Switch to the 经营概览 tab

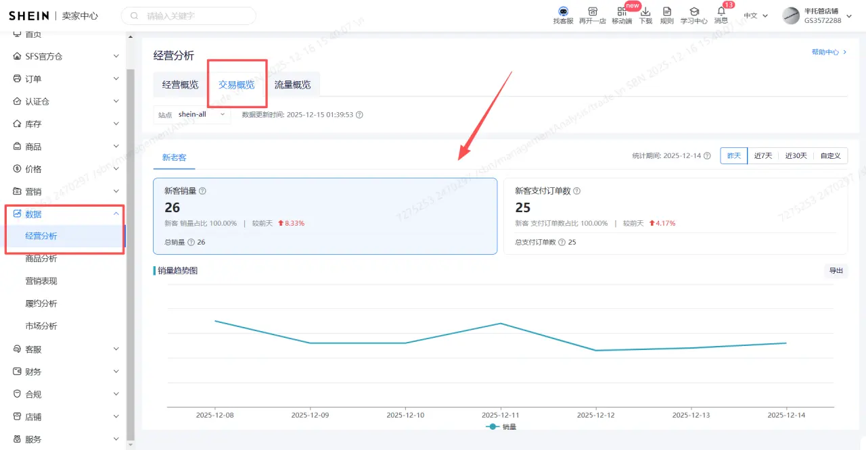pos(181,85)
